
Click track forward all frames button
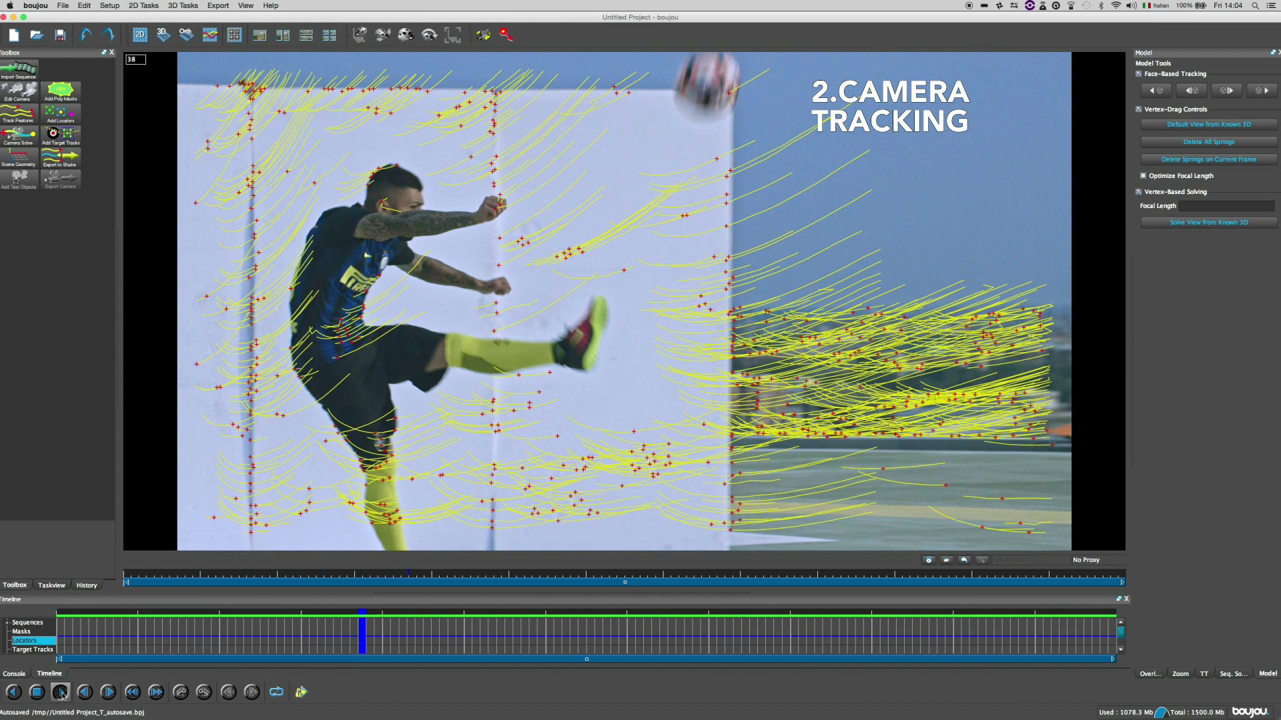pyautogui.click(x=1261, y=91)
